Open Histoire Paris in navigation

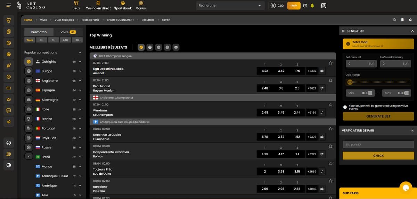click(x=90, y=20)
